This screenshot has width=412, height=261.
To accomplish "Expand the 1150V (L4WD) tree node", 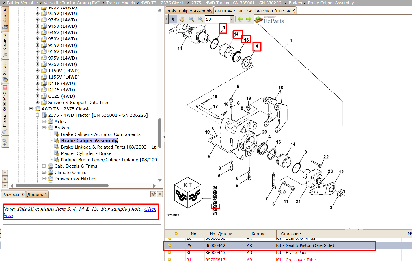I will (x=37, y=71).
